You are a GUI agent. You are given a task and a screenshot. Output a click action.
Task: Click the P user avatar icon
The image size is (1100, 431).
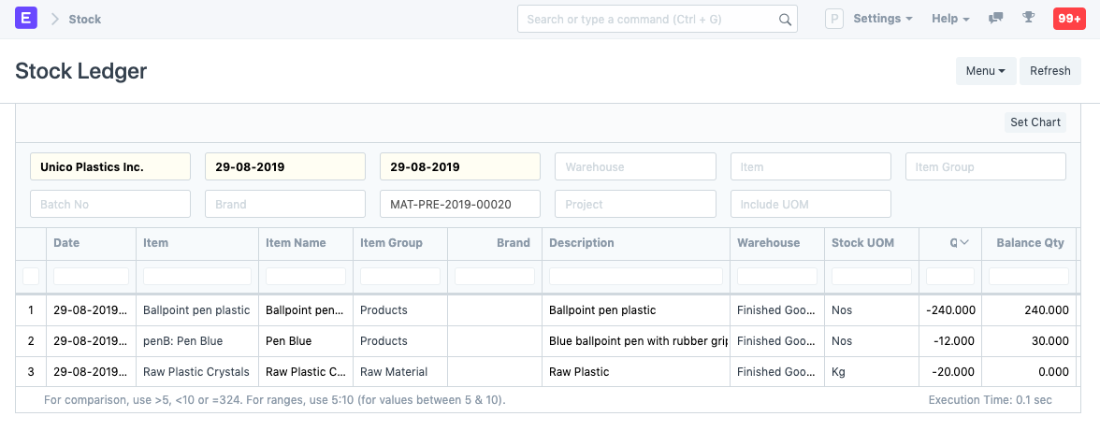[x=834, y=19]
